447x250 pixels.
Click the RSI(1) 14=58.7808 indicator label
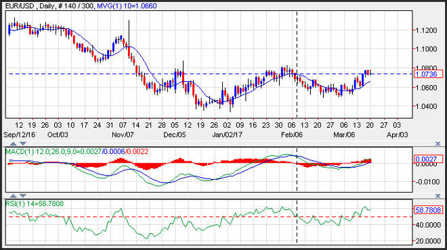pos(35,203)
